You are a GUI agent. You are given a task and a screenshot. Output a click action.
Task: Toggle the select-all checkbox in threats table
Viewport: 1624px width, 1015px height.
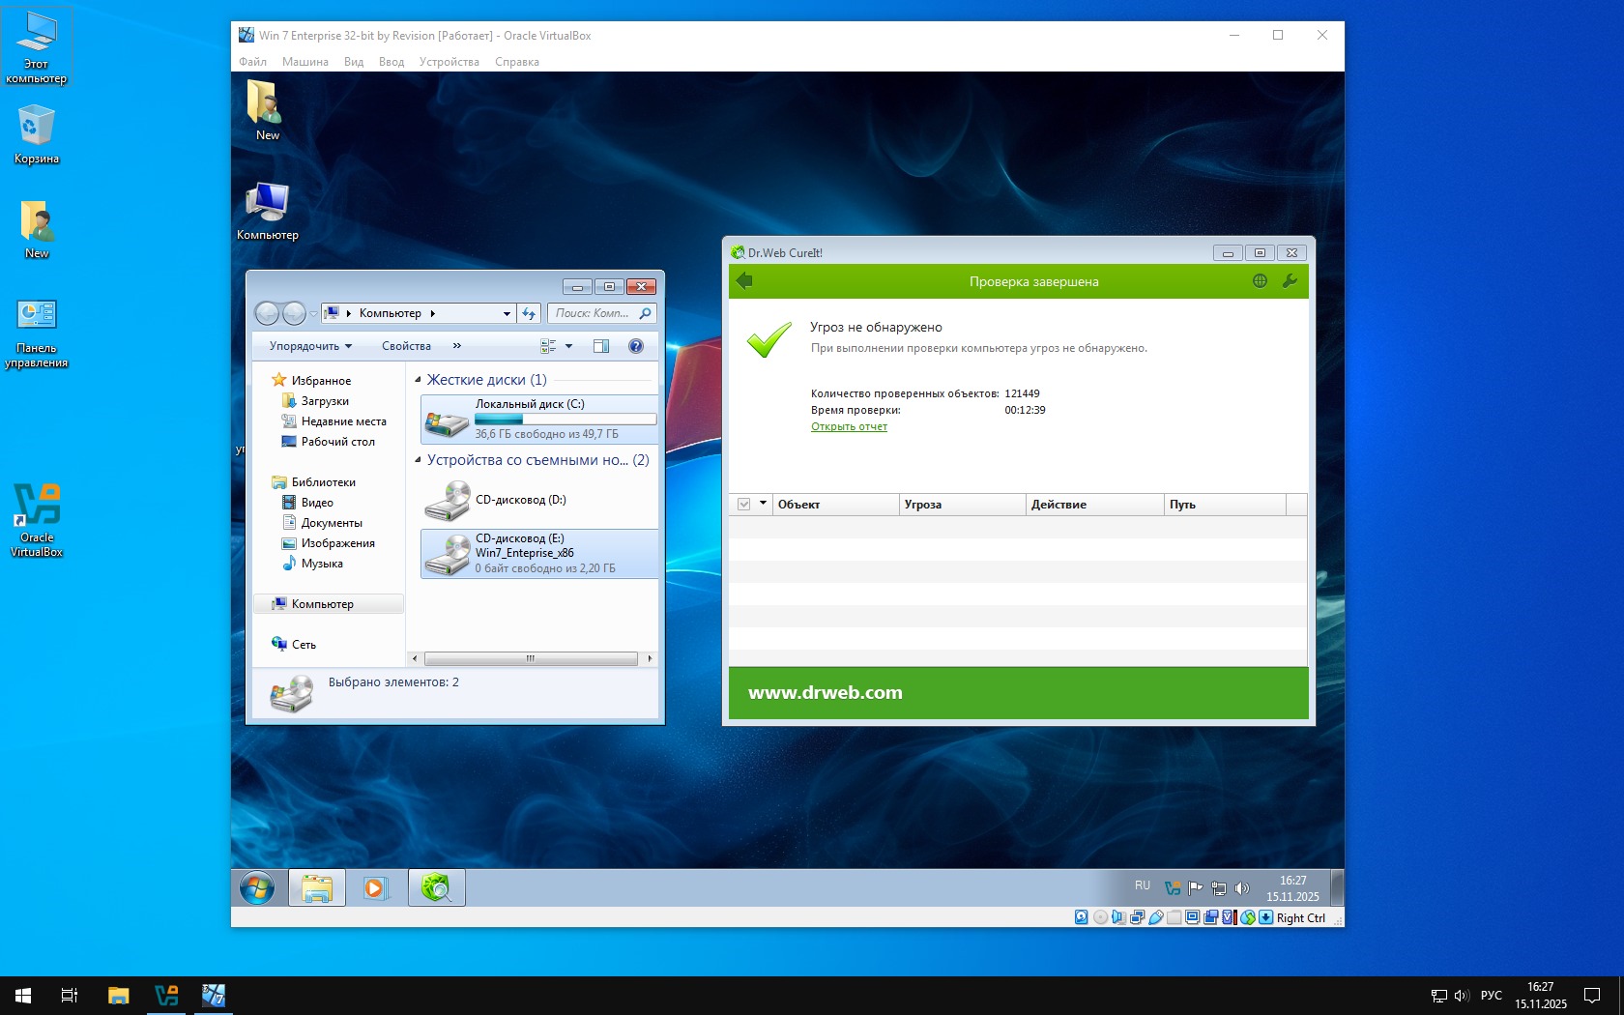click(743, 505)
